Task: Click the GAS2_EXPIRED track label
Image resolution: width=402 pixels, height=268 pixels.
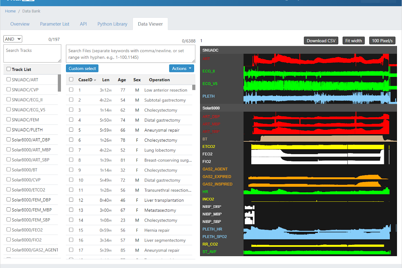Action: (217, 177)
